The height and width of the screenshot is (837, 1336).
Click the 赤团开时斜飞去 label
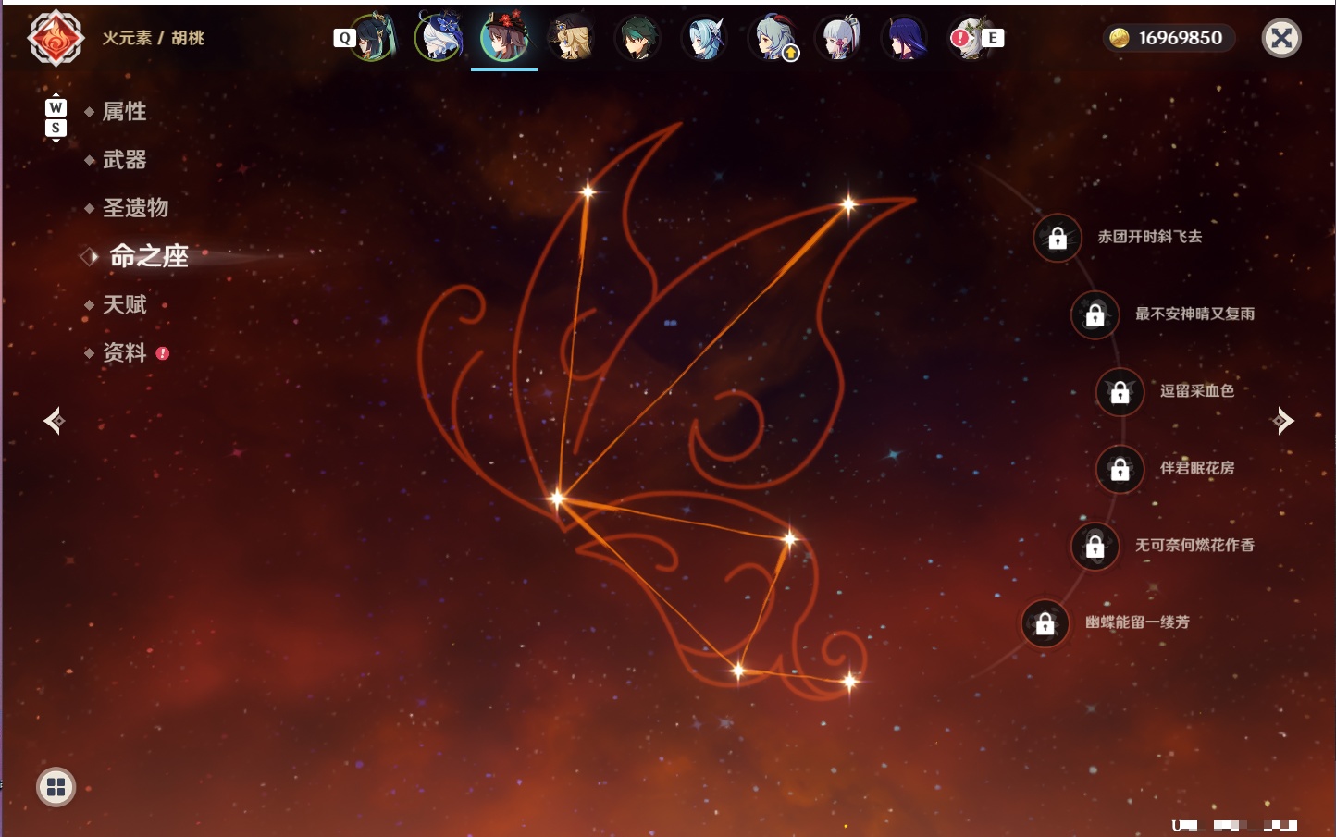coord(1150,237)
